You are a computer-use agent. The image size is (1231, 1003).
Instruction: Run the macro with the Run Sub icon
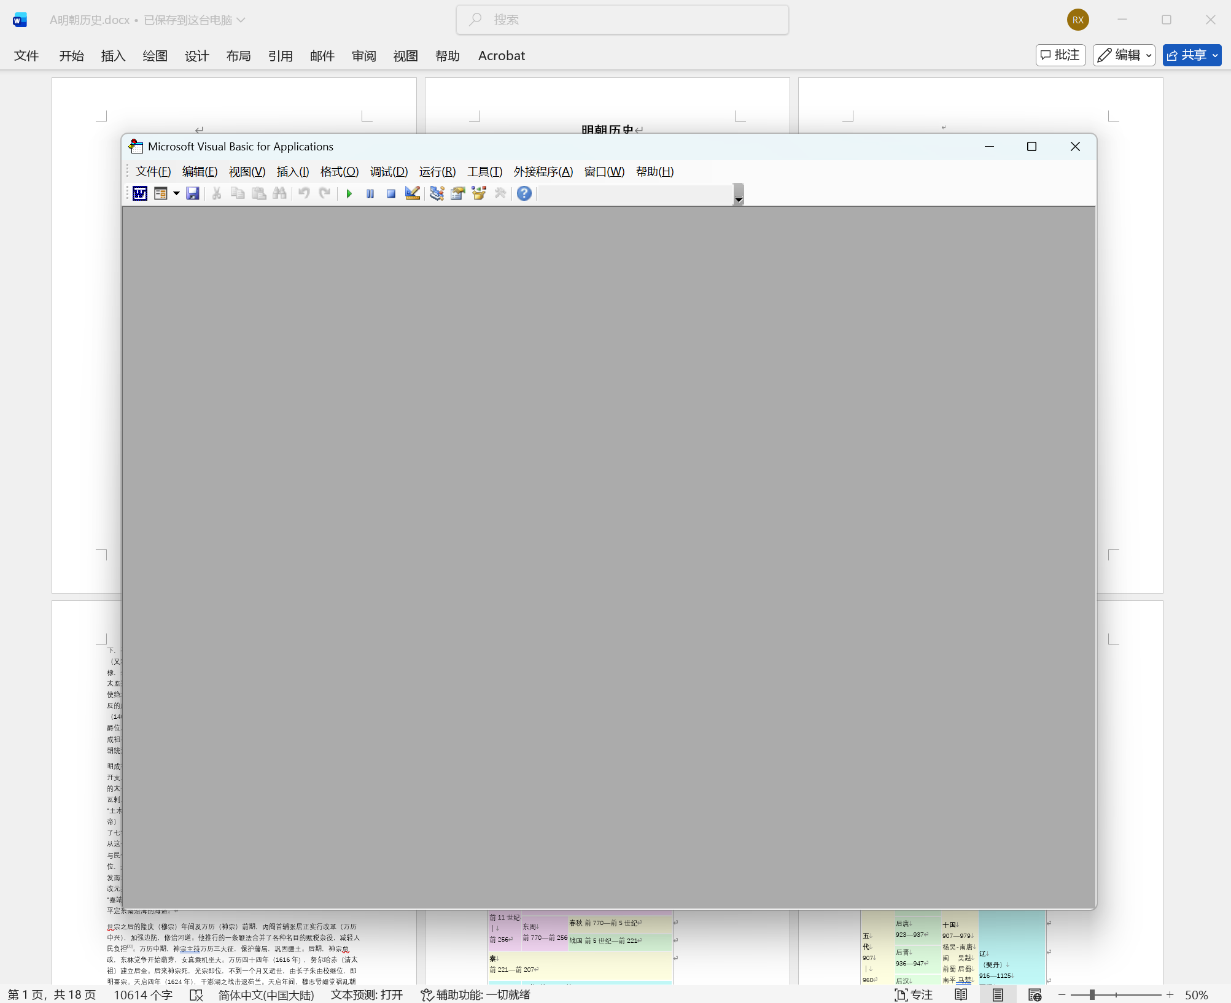(349, 193)
